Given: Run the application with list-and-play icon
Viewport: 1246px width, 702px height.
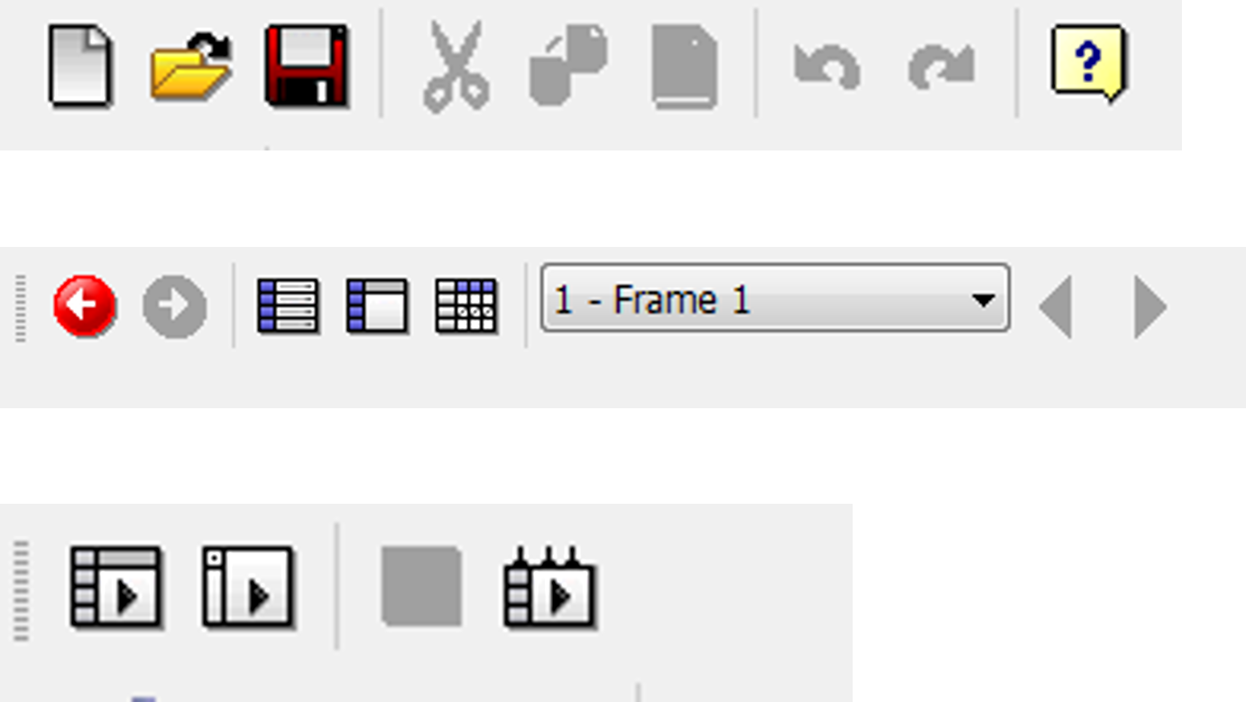Looking at the screenshot, I should coord(116,587).
